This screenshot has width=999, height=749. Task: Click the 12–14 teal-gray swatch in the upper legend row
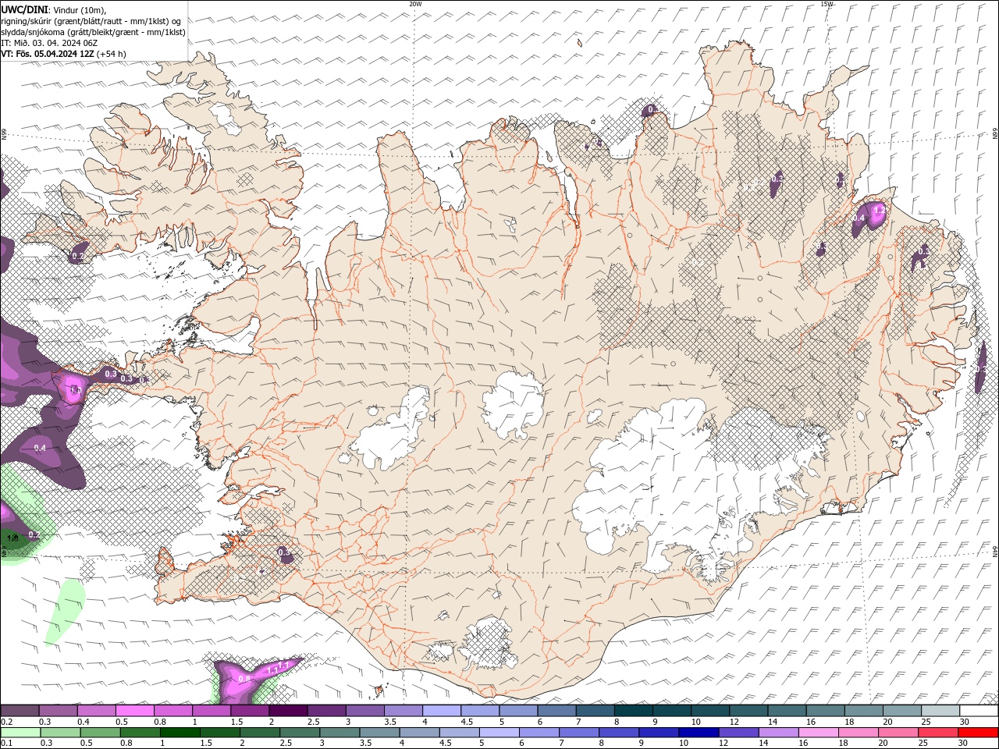click(748, 711)
